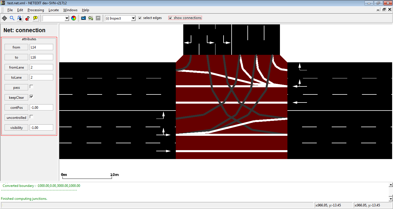Click the grayed-out redo arrow icon

click(98, 18)
